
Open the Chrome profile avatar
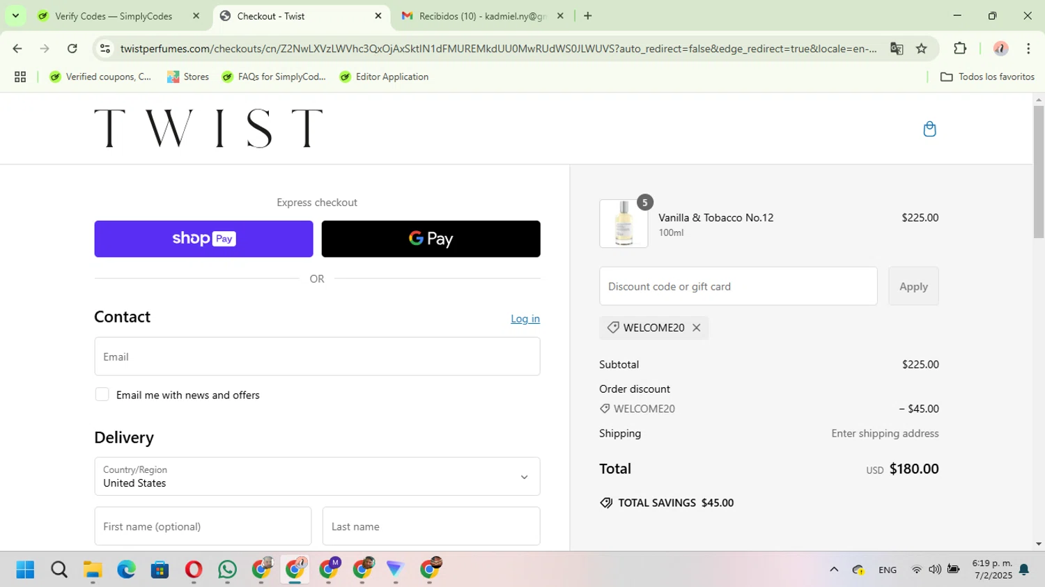[1001, 49]
